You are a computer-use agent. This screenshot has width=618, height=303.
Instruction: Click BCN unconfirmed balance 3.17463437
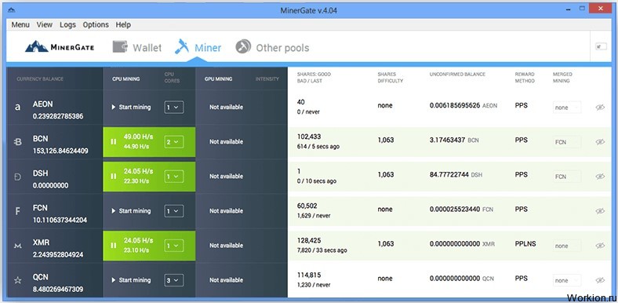point(447,140)
